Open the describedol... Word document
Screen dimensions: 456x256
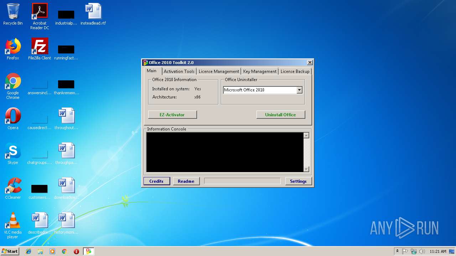40,223
